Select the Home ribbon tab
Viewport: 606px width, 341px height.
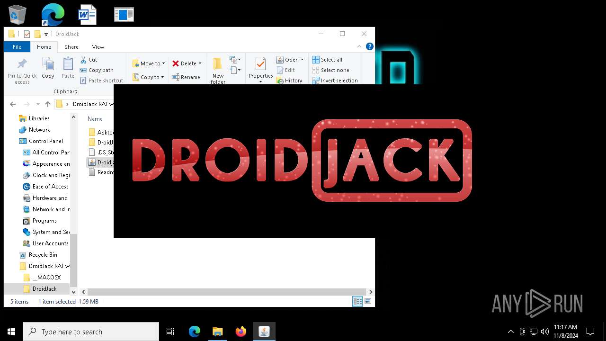click(44, 47)
